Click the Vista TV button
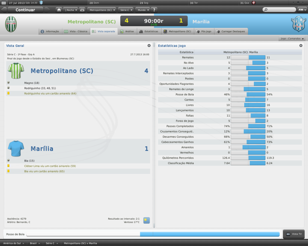 pos(294,234)
